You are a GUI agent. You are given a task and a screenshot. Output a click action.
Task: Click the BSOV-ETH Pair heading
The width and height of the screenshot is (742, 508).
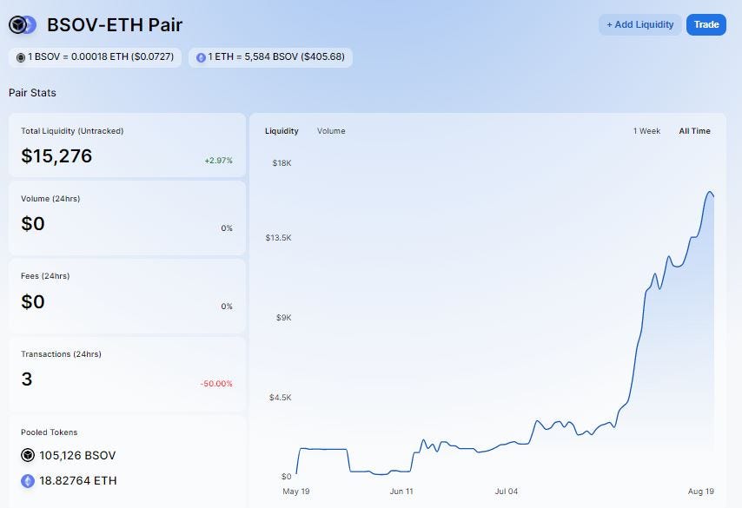click(x=115, y=25)
